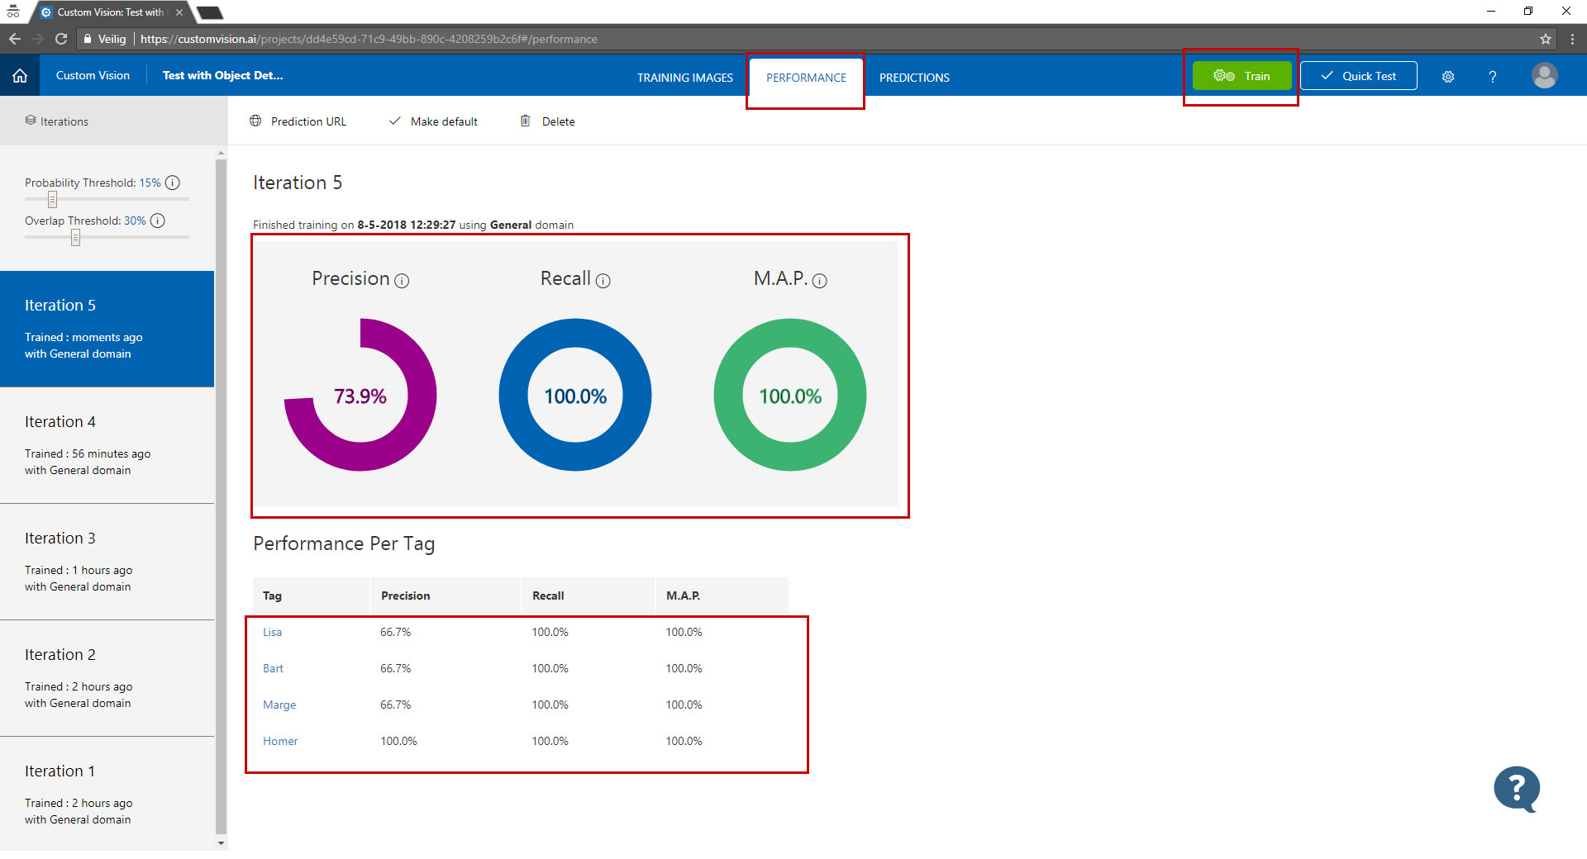
Task: Click the scrollbar down arrow
Action: 221,843
